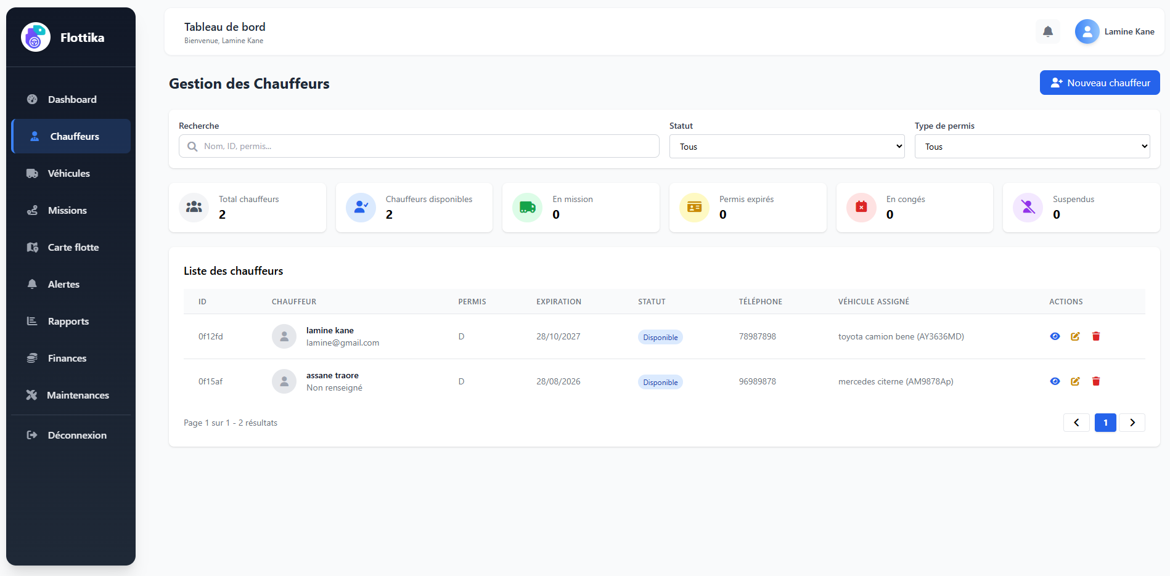The width and height of the screenshot is (1170, 576).
Task: Open the Statut filter dropdown
Action: click(x=787, y=147)
